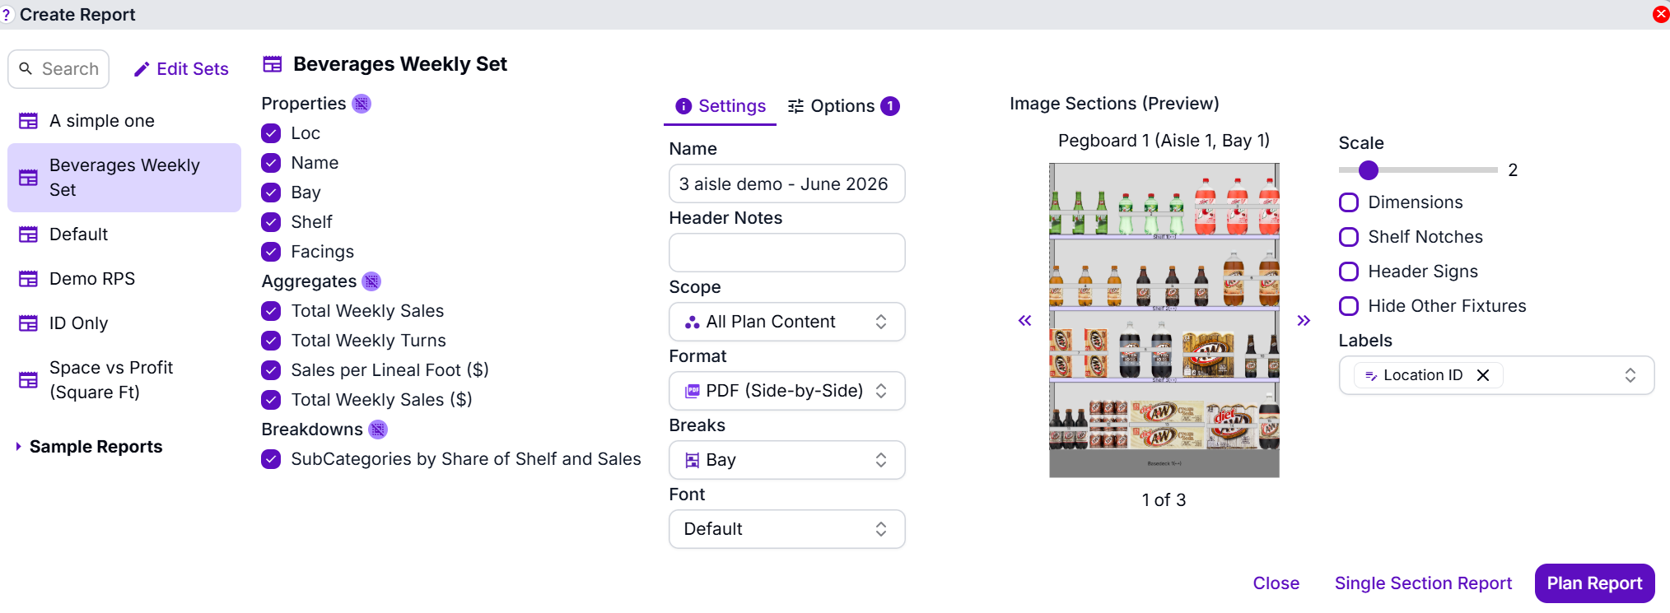
Task: Select Space vs Profit (Square Ft) set
Action: coord(124,380)
